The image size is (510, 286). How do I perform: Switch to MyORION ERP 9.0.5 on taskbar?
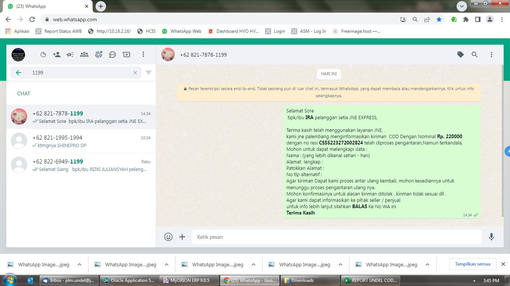(189, 280)
